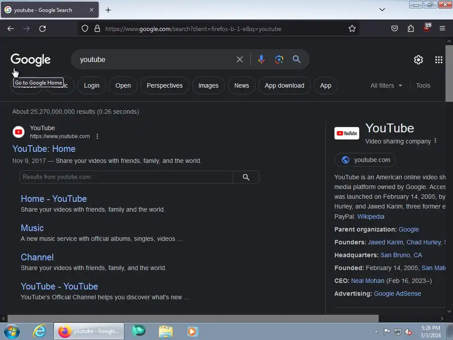Open the taskbar clock 5:28 PM

[x=430, y=332]
